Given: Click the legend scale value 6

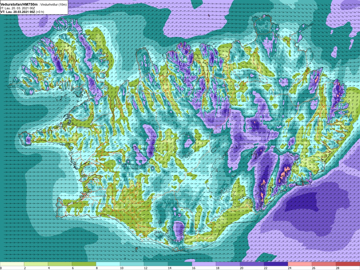Looking at the screenshot, I should (x=73, y=268).
